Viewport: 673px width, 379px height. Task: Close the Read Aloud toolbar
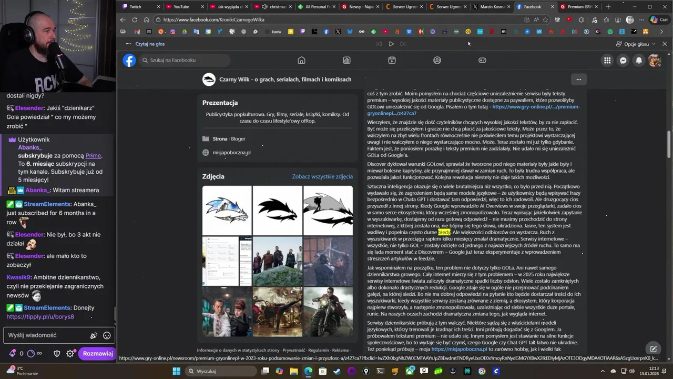(665, 44)
